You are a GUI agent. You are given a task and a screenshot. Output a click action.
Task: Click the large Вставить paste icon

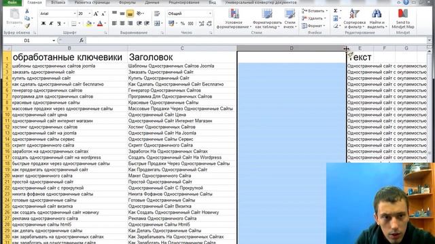pyautogui.click(x=14, y=14)
